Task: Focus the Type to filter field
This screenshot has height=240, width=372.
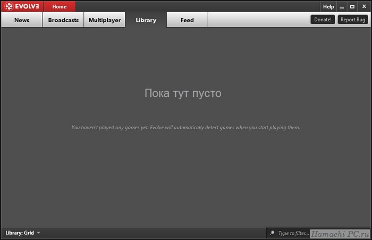Action: pos(293,233)
